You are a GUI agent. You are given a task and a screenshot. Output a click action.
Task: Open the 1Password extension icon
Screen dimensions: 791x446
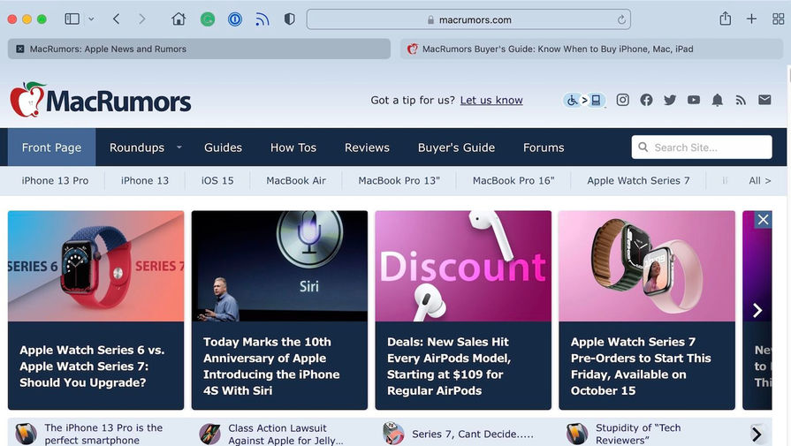(x=234, y=19)
